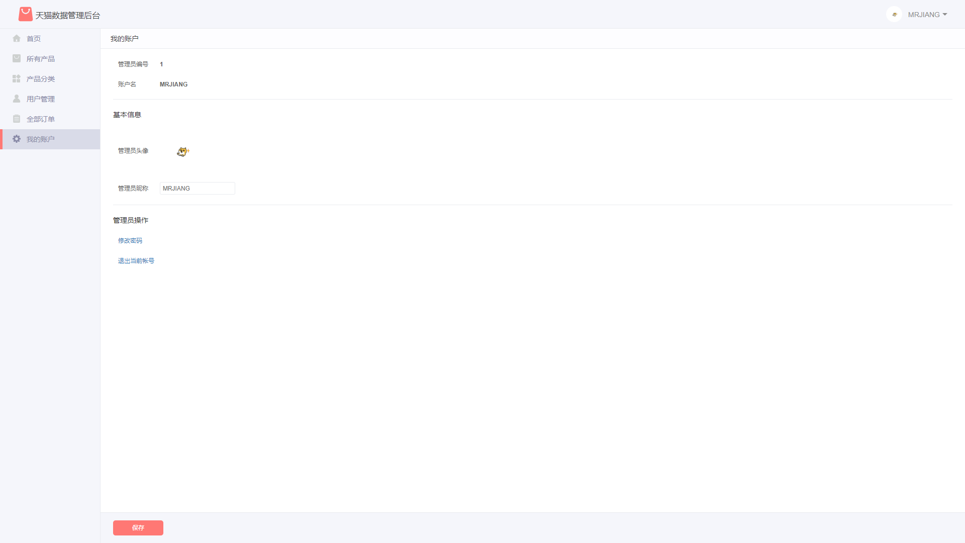Click the 保存 save button
This screenshot has height=543, width=965.
tap(138, 527)
